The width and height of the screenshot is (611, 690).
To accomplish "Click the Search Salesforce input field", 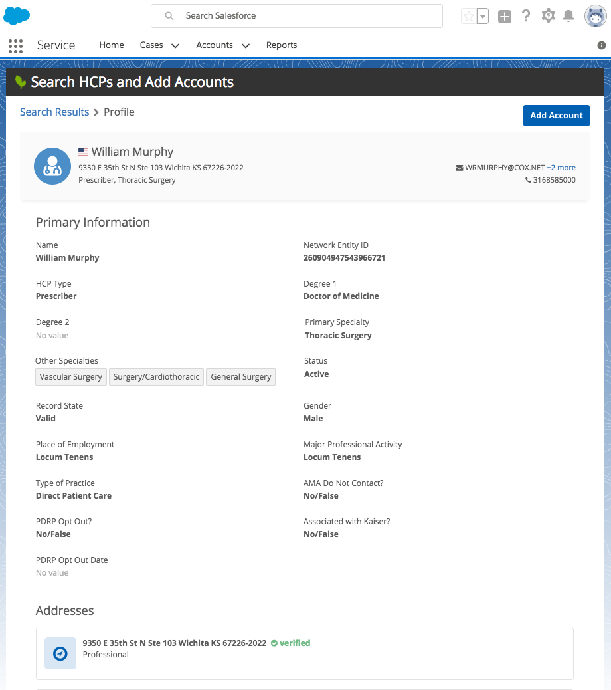I will tap(297, 16).
